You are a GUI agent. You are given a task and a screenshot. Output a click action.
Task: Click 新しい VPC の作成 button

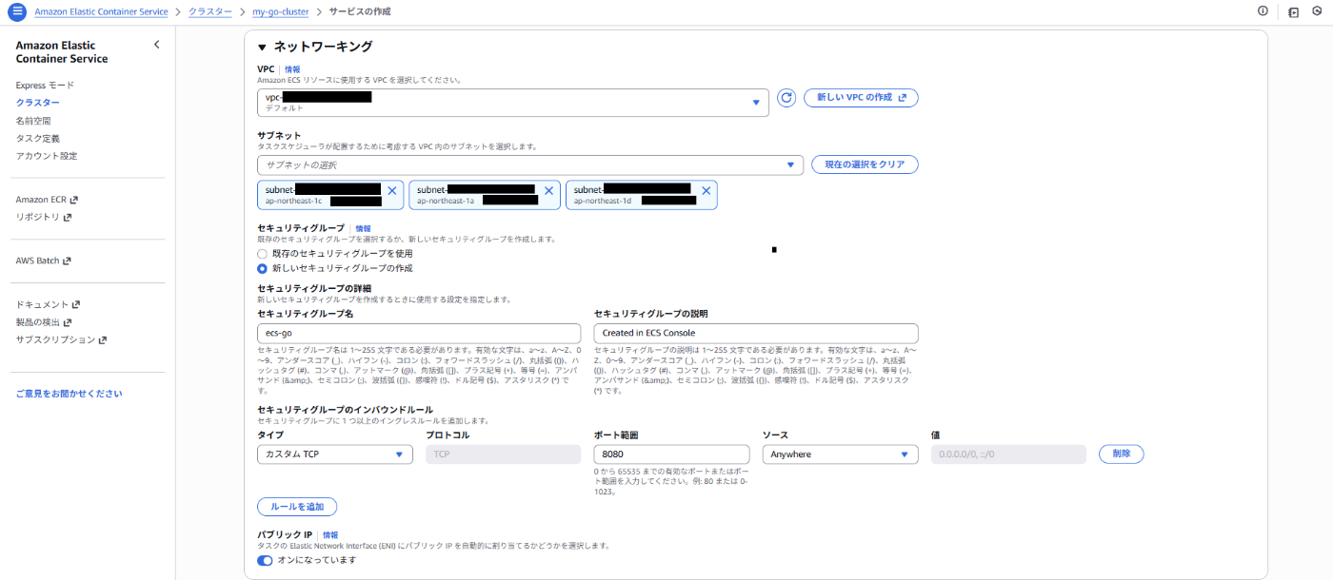coord(861,98)
